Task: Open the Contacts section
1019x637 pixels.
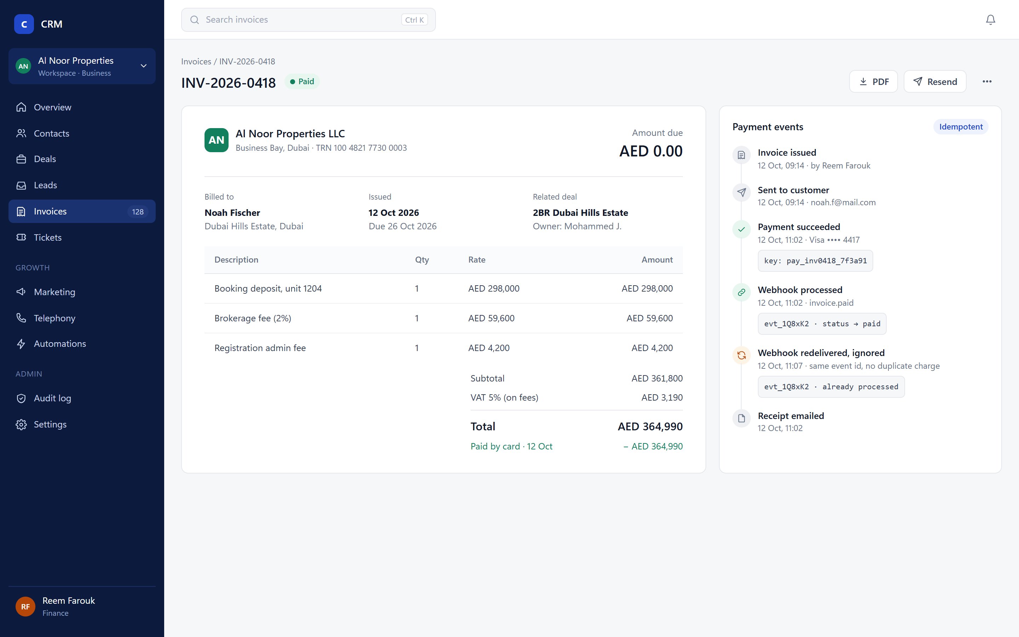Action: point(82,133)
